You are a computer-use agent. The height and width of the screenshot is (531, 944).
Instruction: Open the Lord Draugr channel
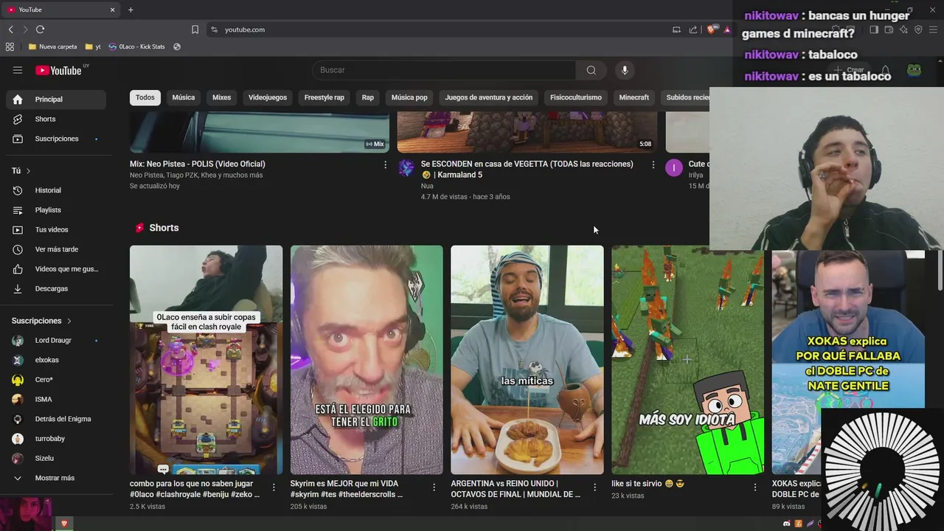pos(56,341)
